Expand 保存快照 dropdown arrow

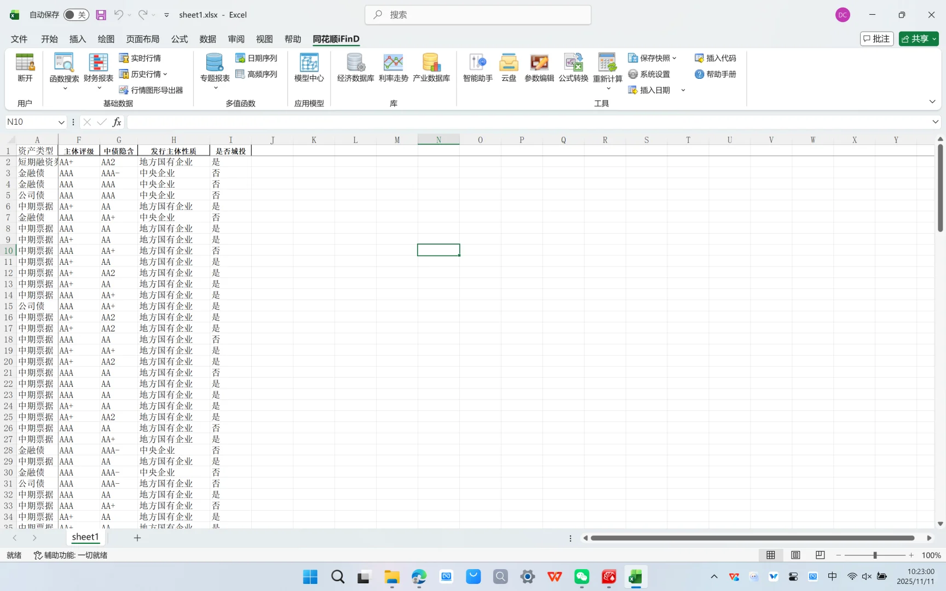674,58
